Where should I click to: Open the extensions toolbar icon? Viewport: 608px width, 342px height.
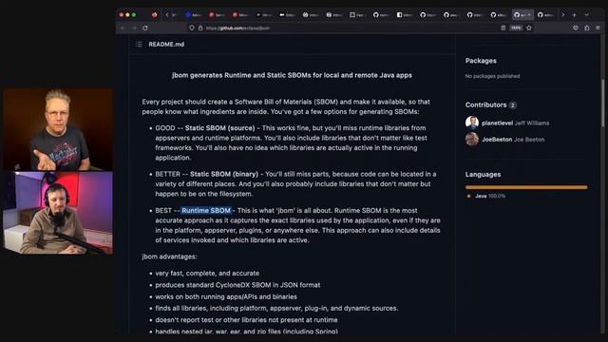click(587, 28)
